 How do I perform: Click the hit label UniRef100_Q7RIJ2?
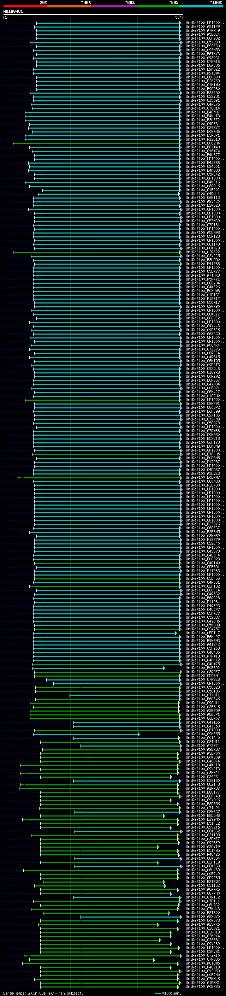(203, 897)
